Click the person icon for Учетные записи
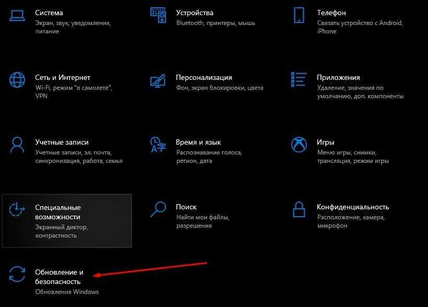428x307 pixels. coord(18,144)
